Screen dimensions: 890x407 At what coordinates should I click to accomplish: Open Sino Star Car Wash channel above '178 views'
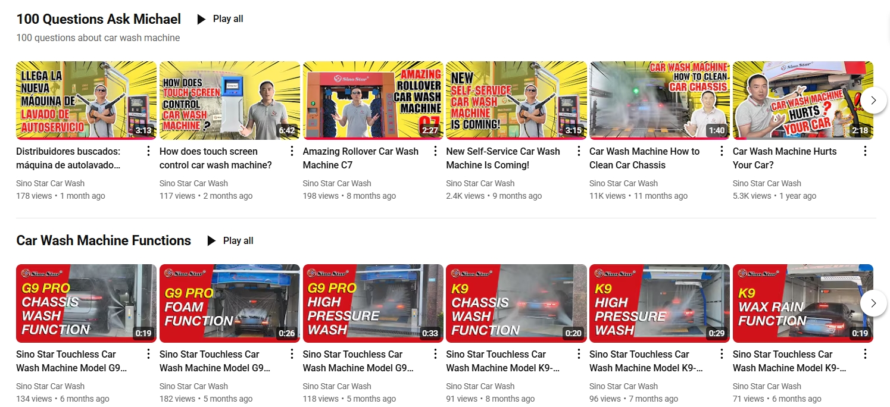coord(51,183)
